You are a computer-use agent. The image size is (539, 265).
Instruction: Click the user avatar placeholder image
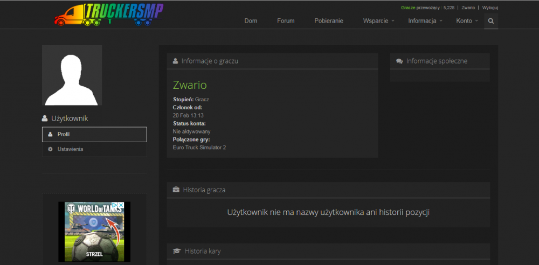pos(72,75)
